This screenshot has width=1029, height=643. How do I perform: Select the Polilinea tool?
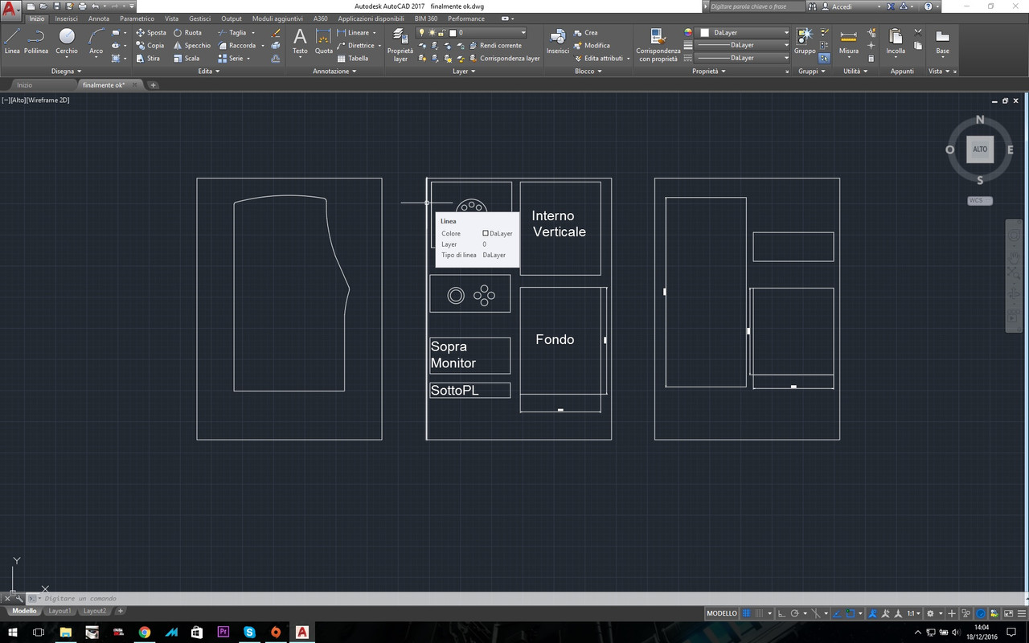[x=36, y=42]
